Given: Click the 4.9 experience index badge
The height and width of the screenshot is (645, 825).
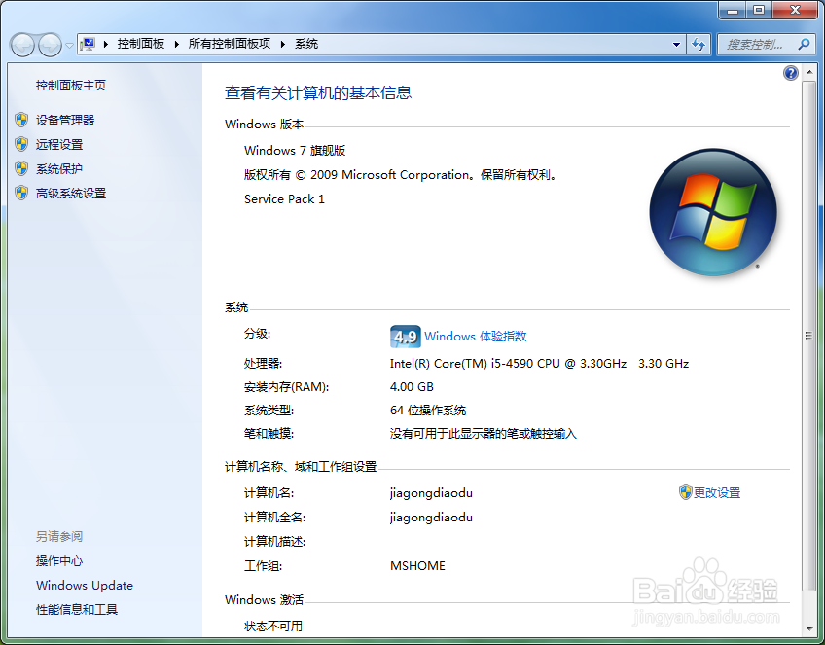Looking at the screenshot, I should click(405, 336).
